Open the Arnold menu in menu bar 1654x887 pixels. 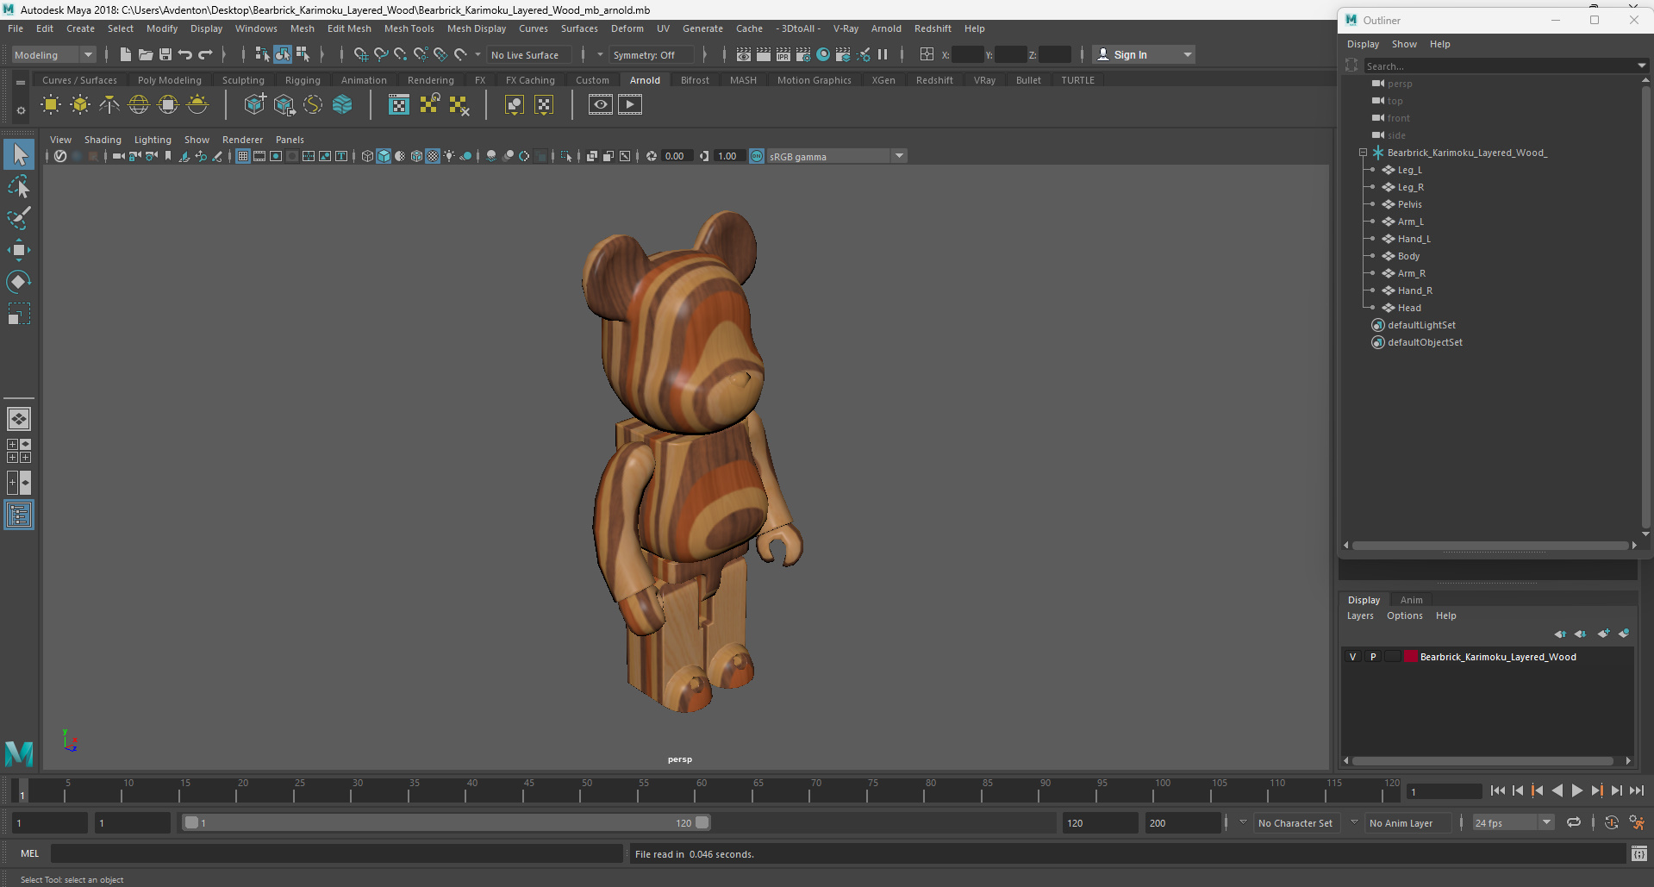(885, 28)
